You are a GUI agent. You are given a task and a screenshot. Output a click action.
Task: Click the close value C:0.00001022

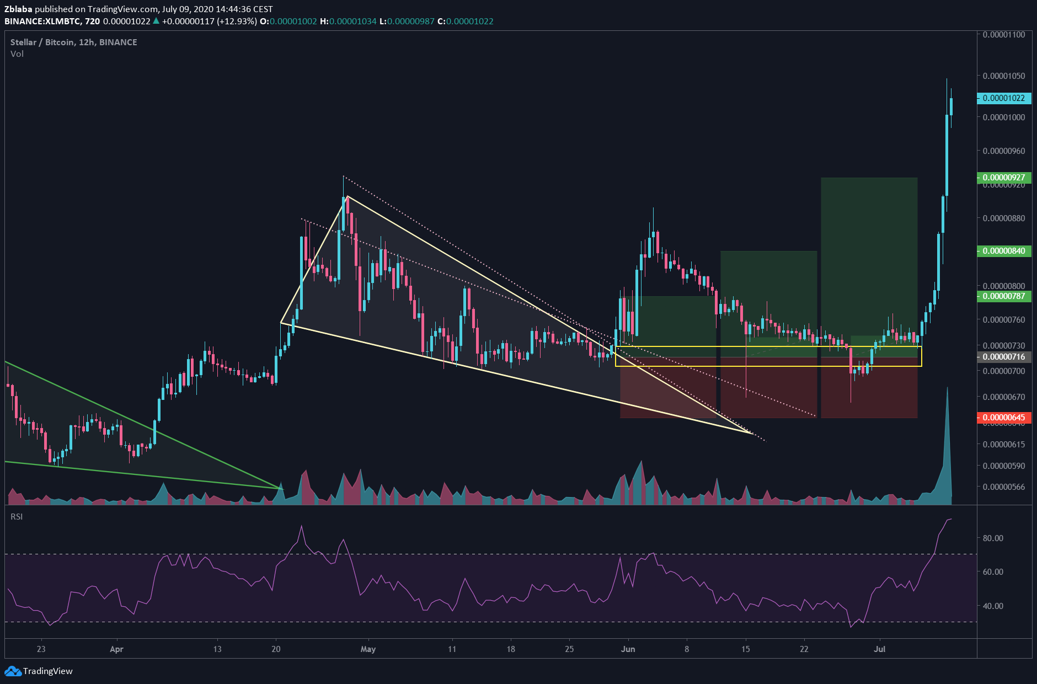click(x=466, y=21)
